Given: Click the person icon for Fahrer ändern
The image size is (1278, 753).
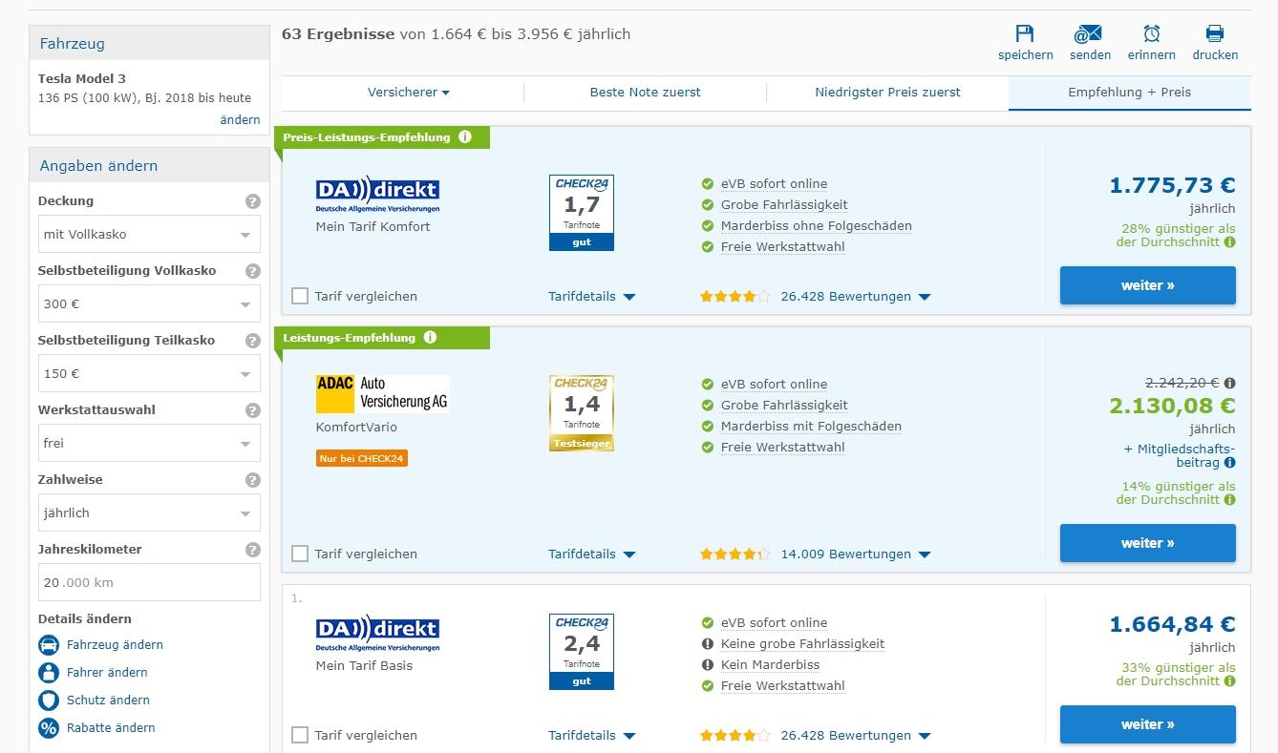Looking at the screenshot, I should point(49,672).
